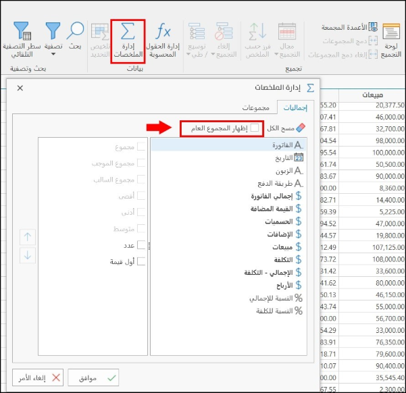
Task: Check مجموع السالب negative sum checkbox
Action: pos(141,180)
